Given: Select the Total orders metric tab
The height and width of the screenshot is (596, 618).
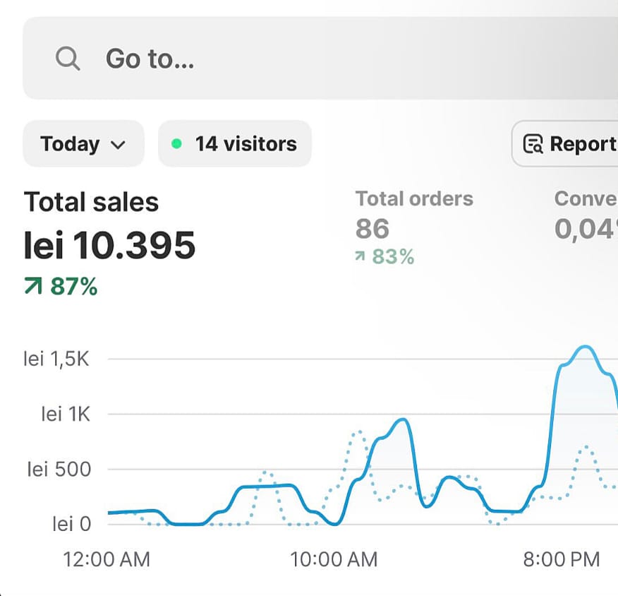Looking at the screenshot, I should (414, 198).
